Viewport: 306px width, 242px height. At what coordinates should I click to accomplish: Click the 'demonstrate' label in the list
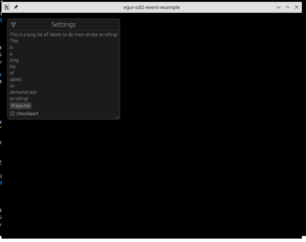[23, 92]
